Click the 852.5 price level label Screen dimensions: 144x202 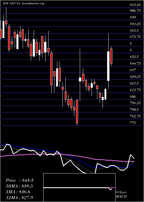[x=134, y=57]
